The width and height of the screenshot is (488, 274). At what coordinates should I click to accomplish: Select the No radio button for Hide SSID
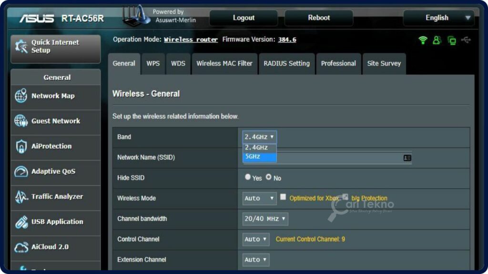pyautogui.click(x=269, y=177)
